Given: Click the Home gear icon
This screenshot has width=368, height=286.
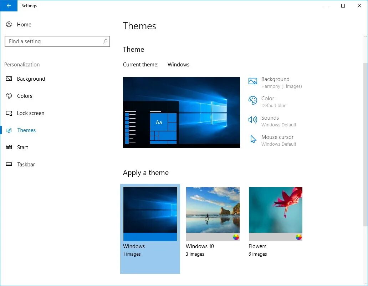Looking at the screenshot, I should point(9,24).
